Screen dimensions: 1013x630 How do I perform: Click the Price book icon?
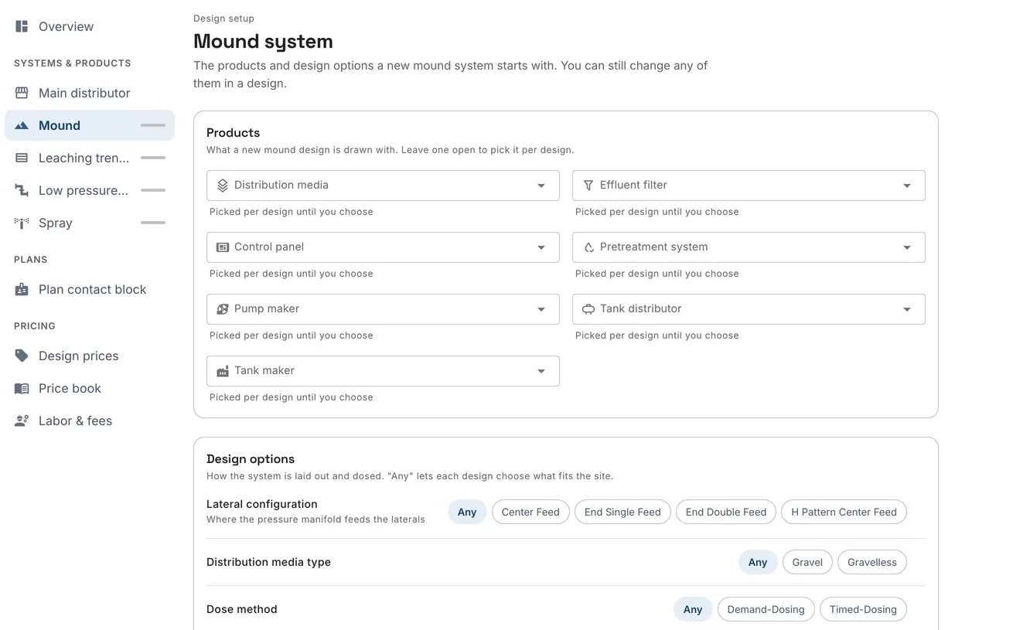tap(22, 388)
